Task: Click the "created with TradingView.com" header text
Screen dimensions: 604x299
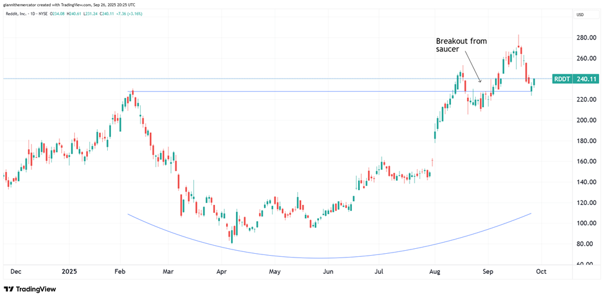Action: (69, 5)
